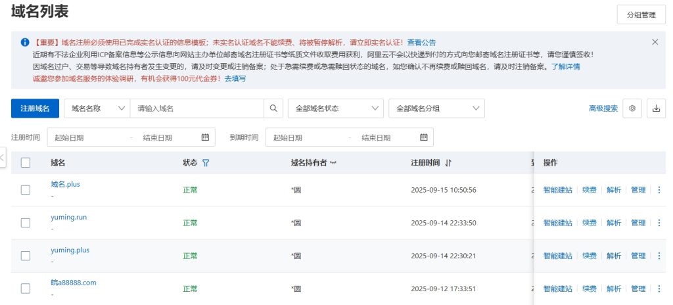This screenshot has width=673, height=305.
Task: Open more actions for yuming.run row
Action: (x=659, y=223)
